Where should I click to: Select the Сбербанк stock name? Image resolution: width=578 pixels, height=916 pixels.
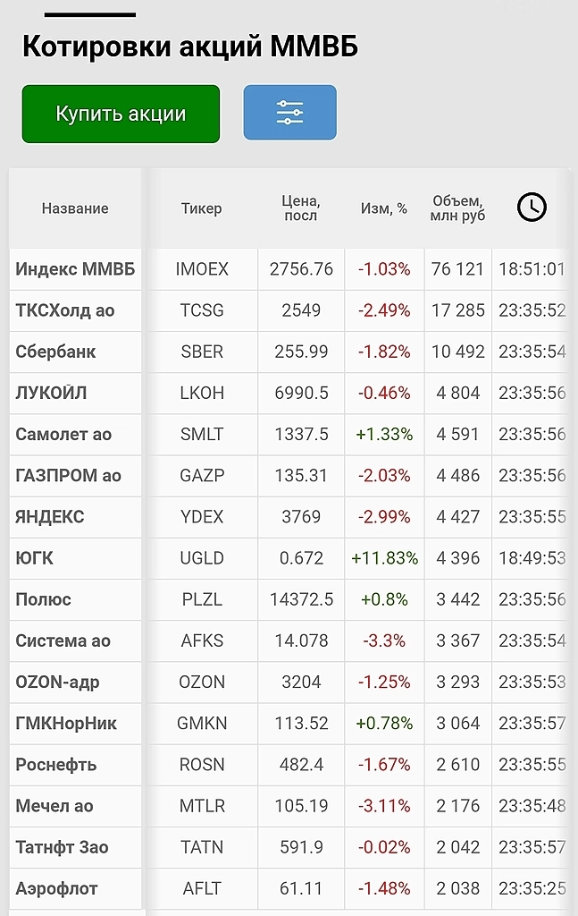(55, 352)
